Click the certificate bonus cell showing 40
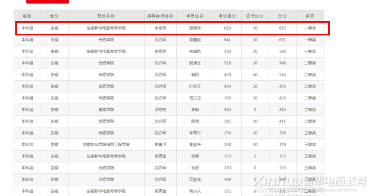The width and height of the screenshot is (371, 196). [255, 74]
